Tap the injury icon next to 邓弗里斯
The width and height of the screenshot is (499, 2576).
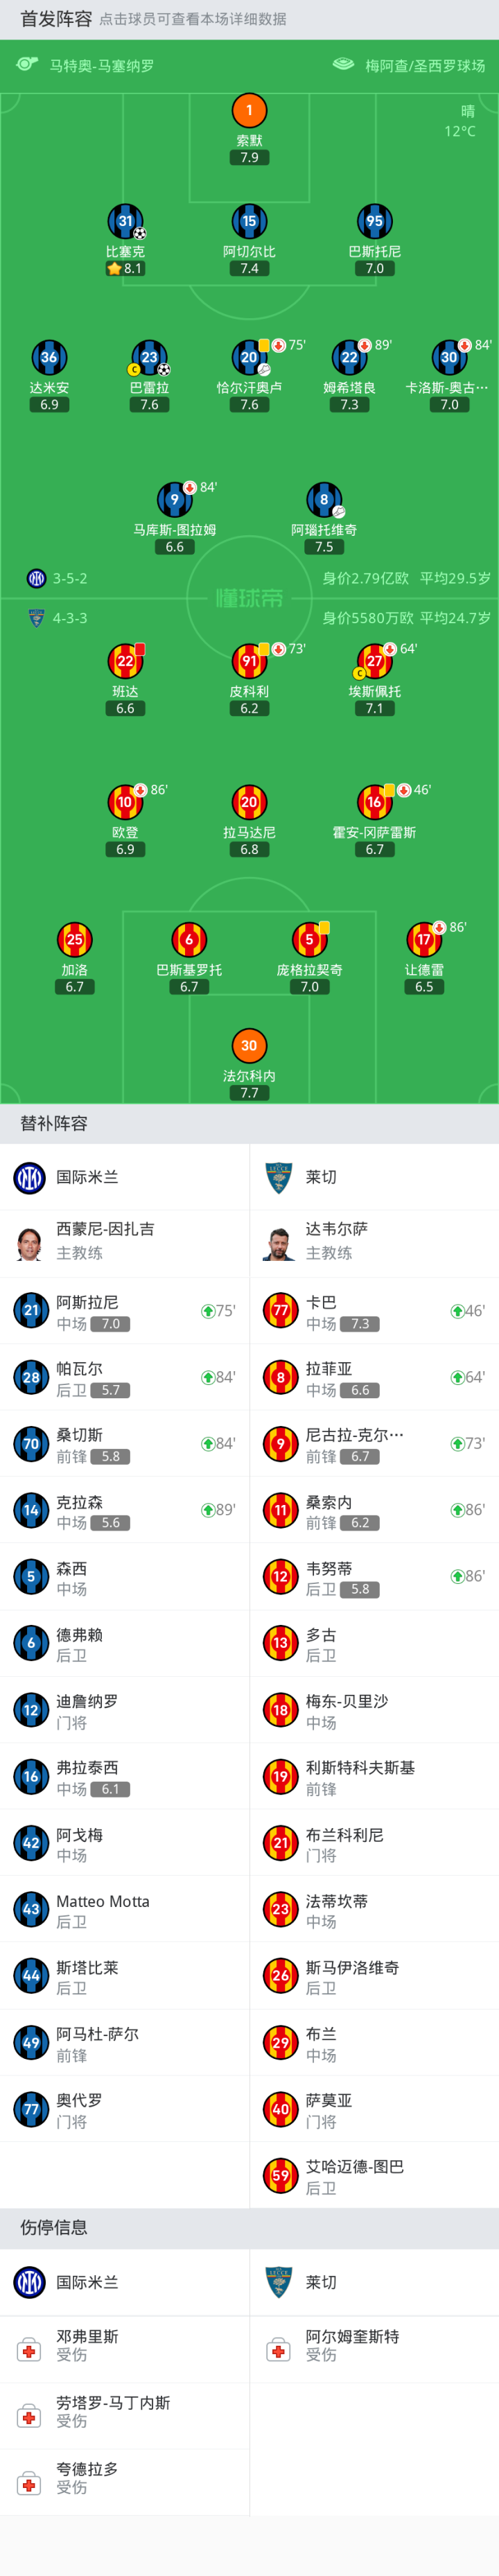point(30,2350)
